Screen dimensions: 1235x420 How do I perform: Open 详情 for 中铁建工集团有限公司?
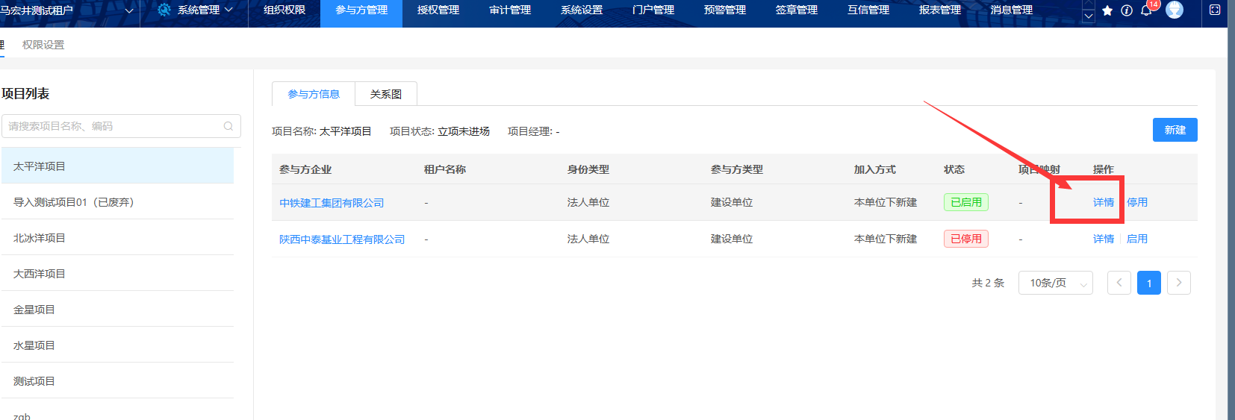(1104, 202)
